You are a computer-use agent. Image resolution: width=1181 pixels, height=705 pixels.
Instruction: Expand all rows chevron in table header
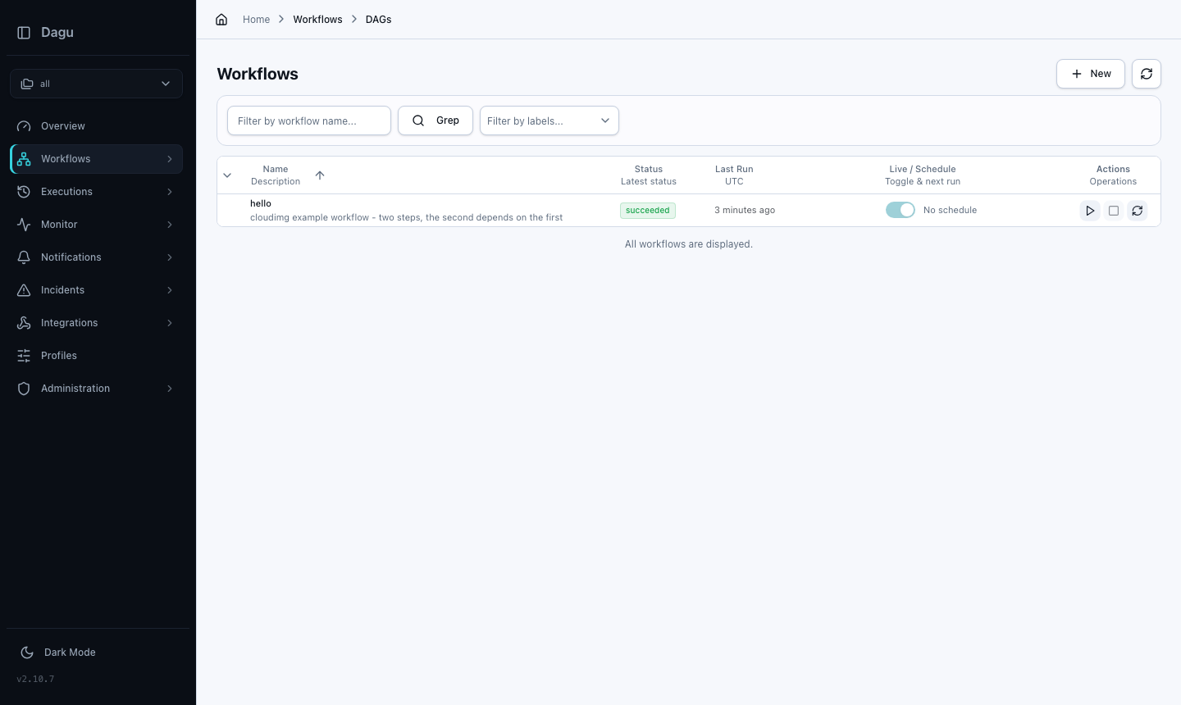pyautogui.click(x=227, y=175)
